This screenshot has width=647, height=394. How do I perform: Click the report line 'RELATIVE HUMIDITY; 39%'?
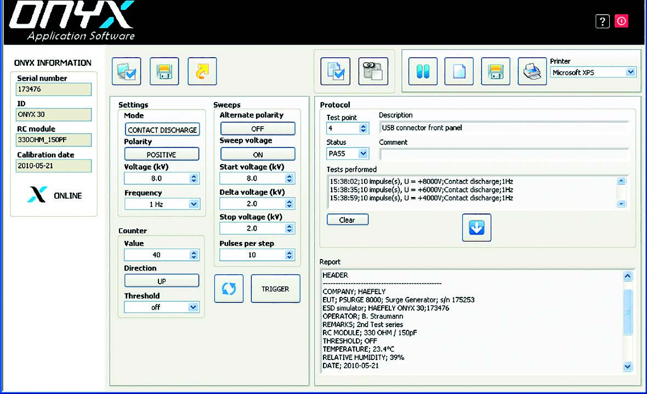tap(363, 357)
